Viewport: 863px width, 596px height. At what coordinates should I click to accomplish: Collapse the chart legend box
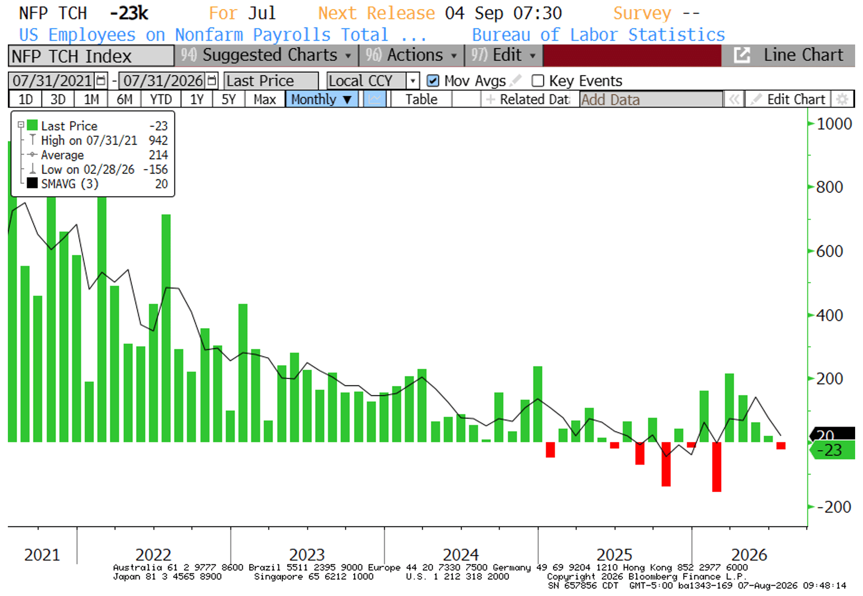[x=21, y=124]
